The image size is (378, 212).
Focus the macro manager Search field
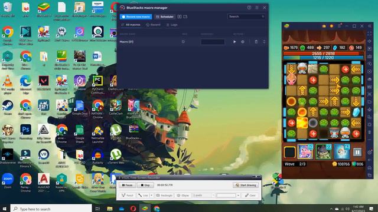(246, 16)
